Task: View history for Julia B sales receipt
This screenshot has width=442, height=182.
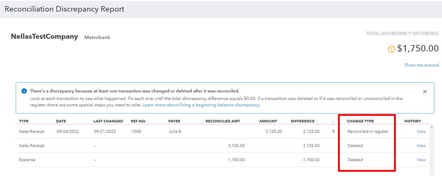Action: pyautogui.click(x=421, y=131)
